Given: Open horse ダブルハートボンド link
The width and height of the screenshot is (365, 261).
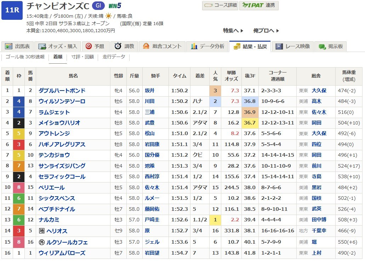Looking at the screenshot, I should (x=62, y=91).
